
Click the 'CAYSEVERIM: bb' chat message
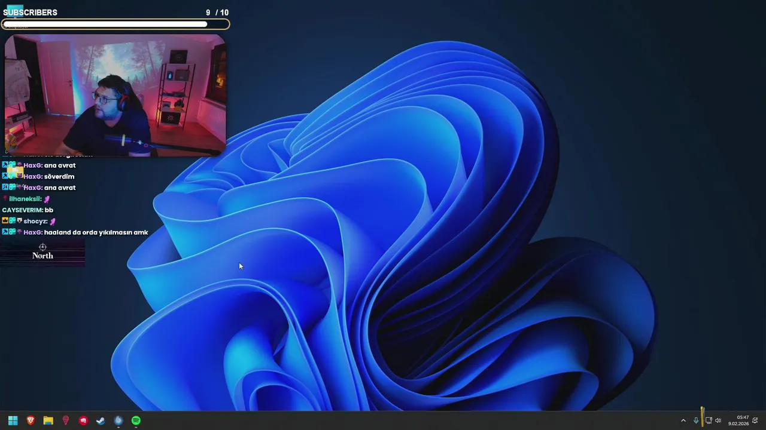(x=28, y=210)
